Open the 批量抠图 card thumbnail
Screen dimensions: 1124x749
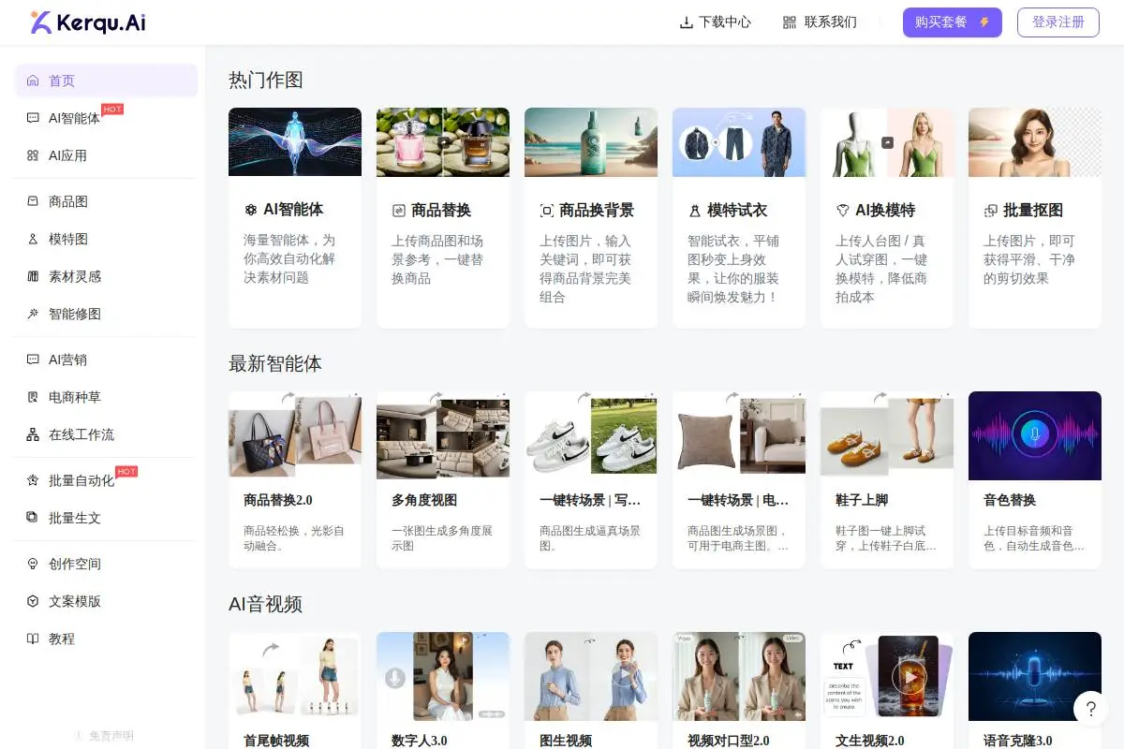[1035, 142]
